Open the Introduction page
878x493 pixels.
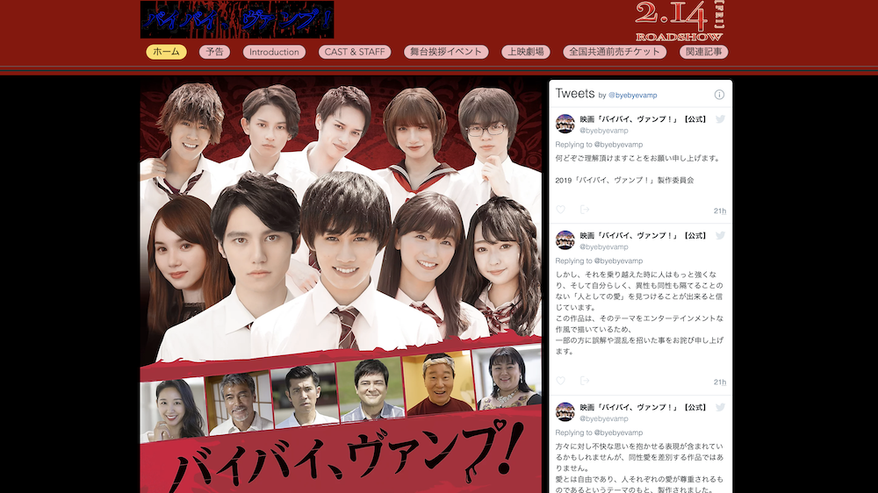click(274, 52)
